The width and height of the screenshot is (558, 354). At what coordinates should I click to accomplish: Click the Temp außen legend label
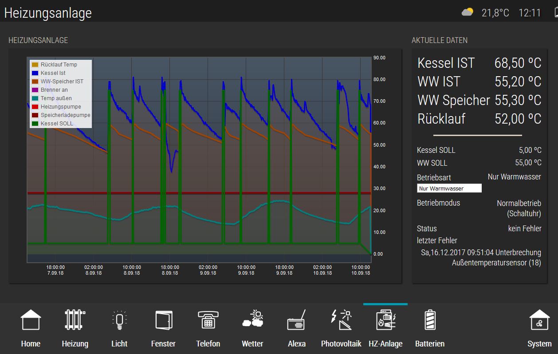coord(56,98)
